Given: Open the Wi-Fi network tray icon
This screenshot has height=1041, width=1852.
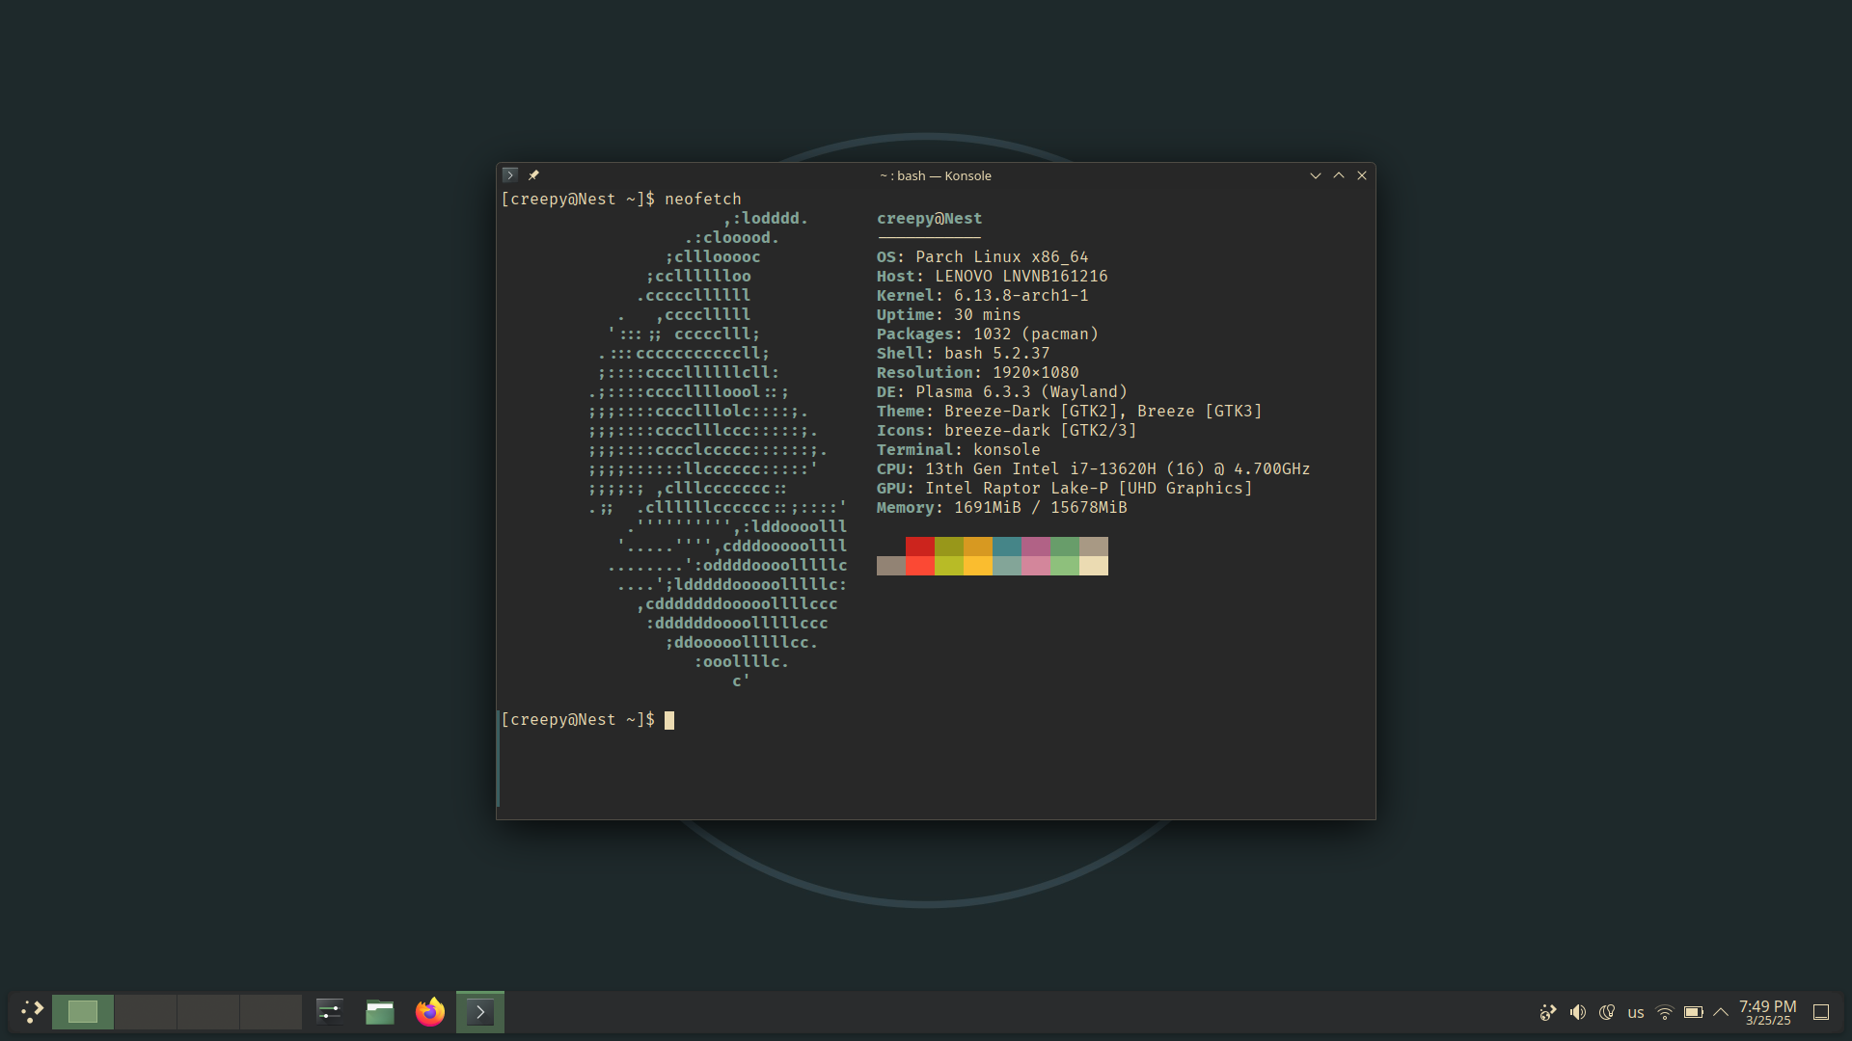Looking at the screenshot, I should (1665, 1012).
